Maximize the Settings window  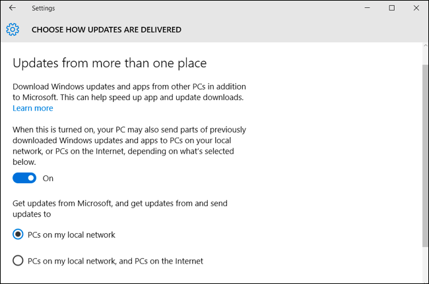(x=391, y=8)
